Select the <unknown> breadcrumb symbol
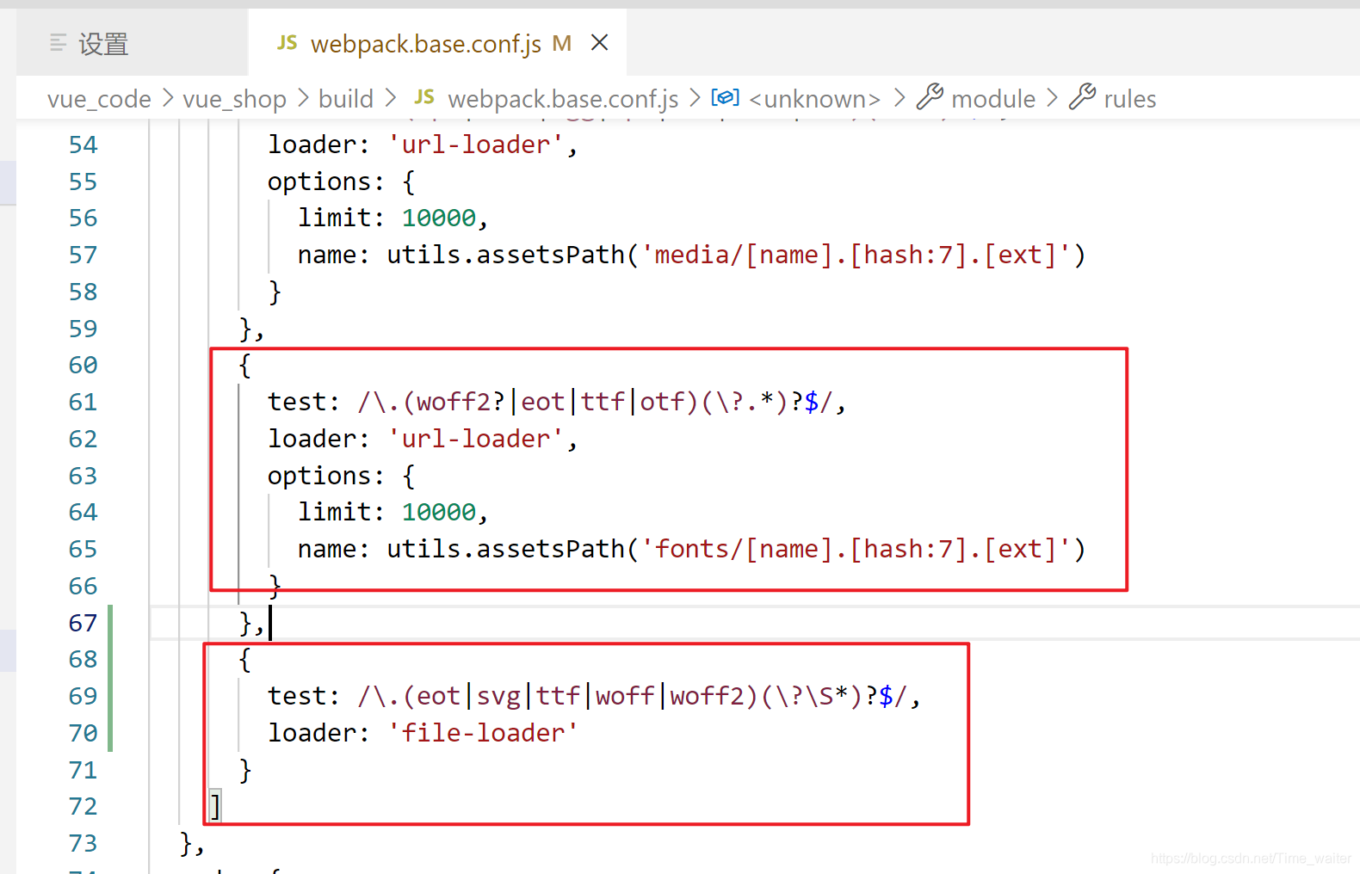The width and height of the screenshot is (1360, 874). coord(814,99)
